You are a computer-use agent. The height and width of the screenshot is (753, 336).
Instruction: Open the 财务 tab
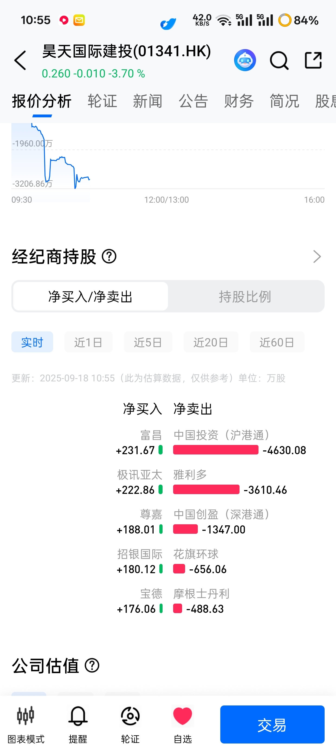click(x=238, y=101)
